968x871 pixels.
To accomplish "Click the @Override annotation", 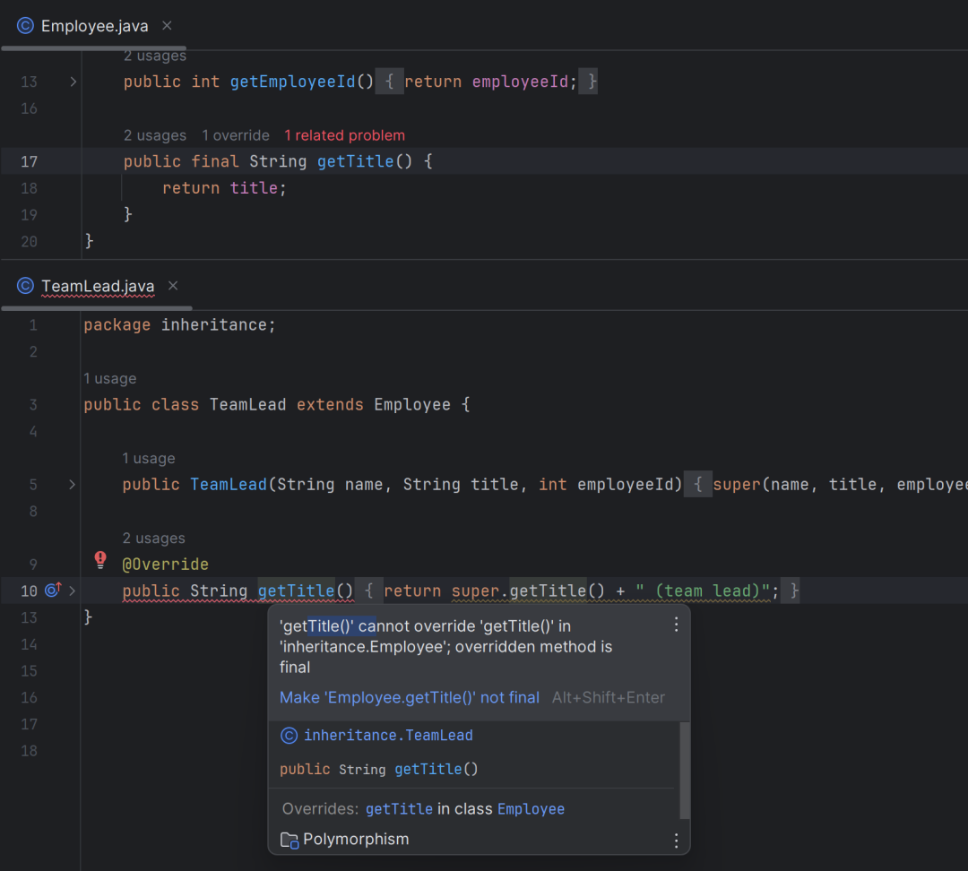I will point(166,565).
